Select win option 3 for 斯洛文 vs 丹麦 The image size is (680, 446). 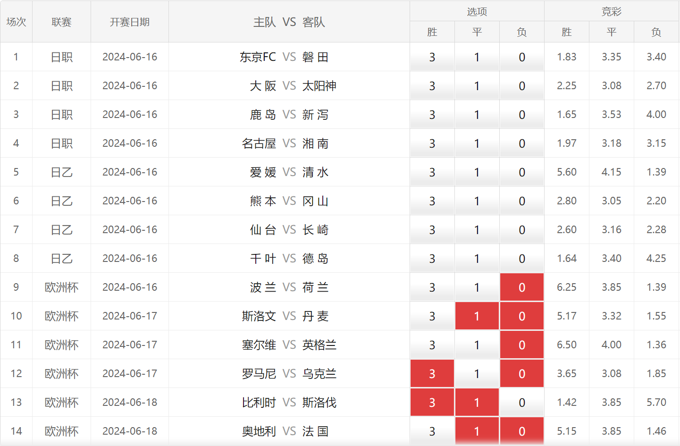click(x=432, y=316)
